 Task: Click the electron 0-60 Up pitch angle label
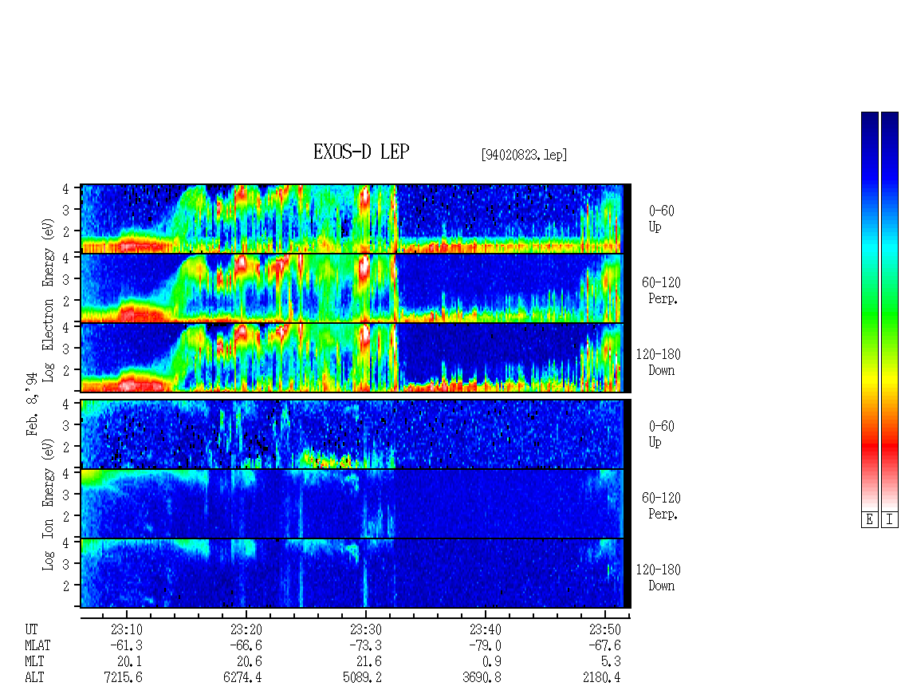[x=661, y=219]
